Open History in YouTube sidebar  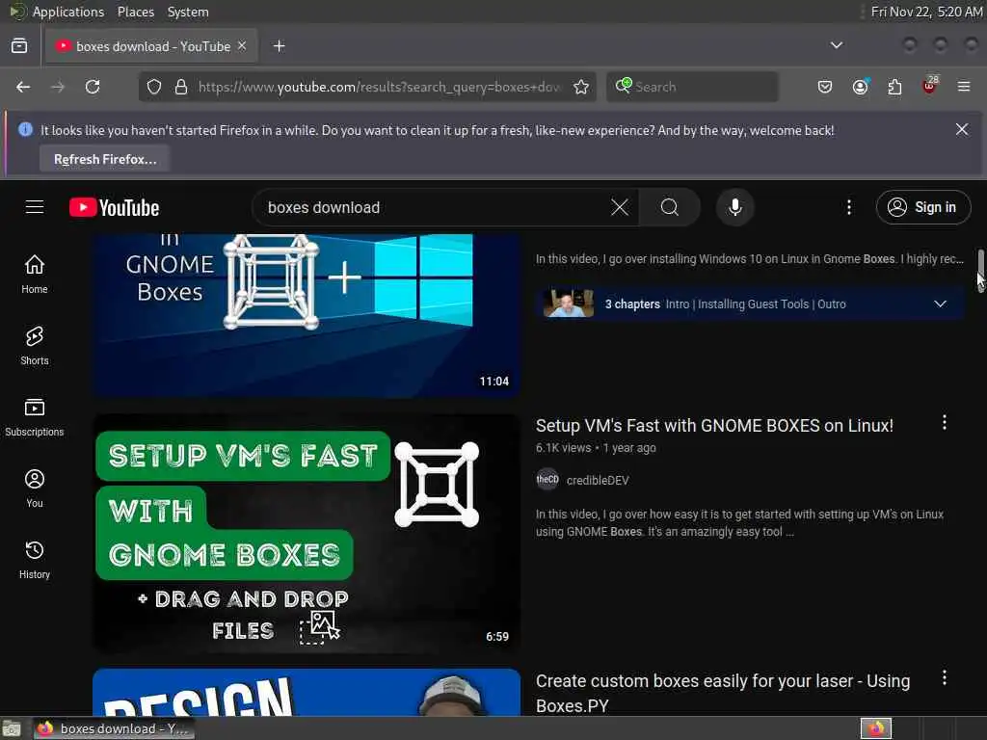point(35,560)
